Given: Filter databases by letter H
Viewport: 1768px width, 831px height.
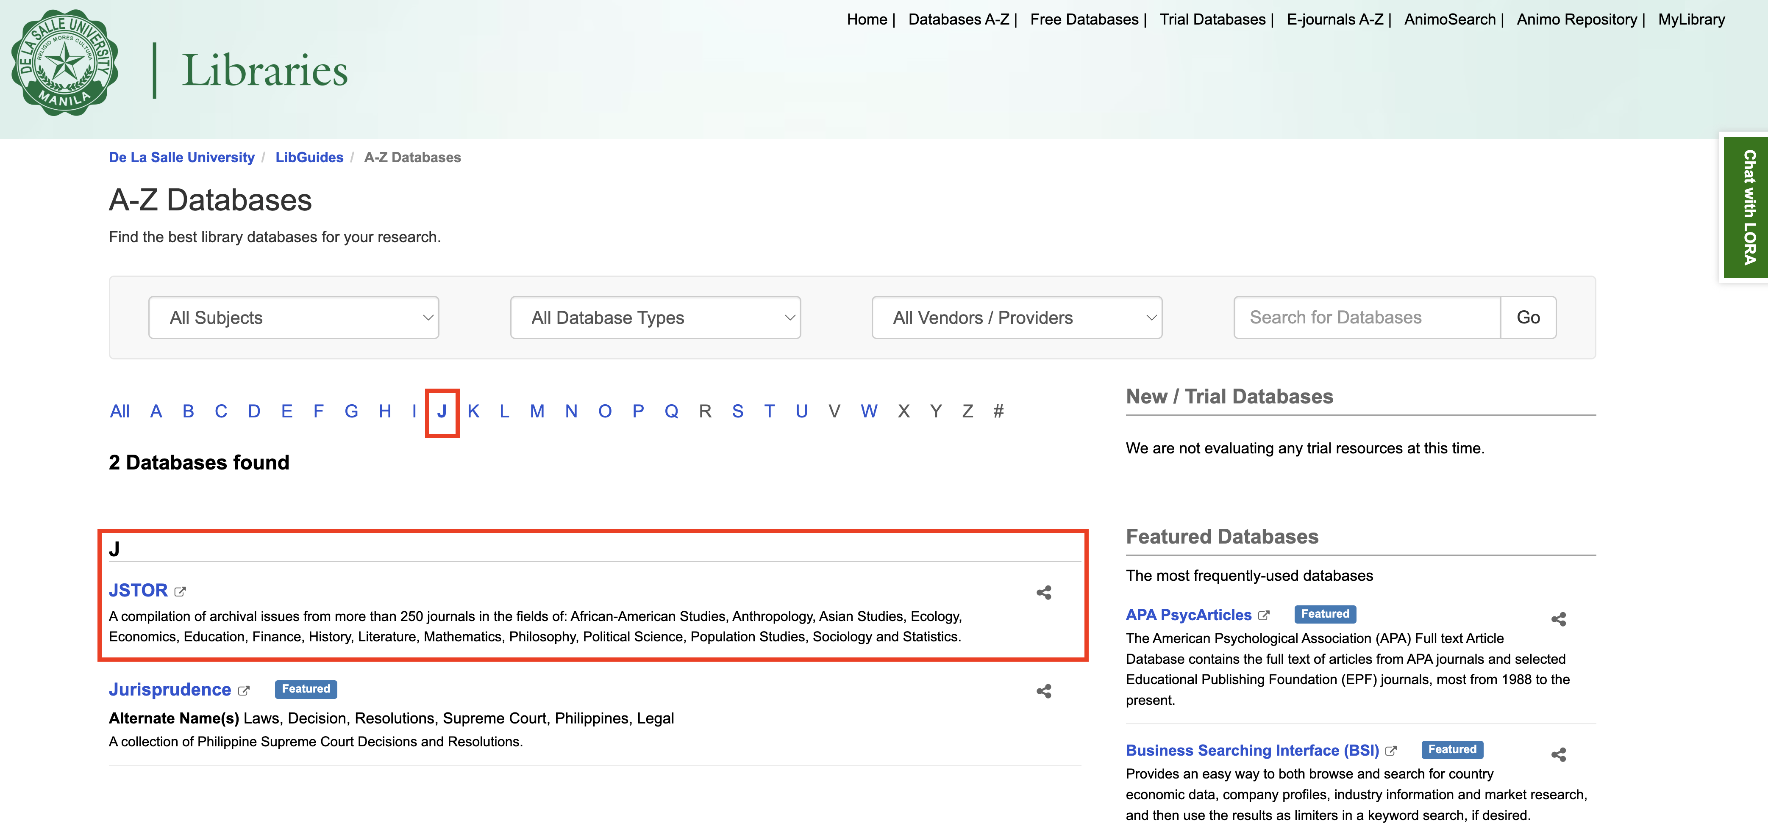Looking at the screenshot, I should [385, 411].
